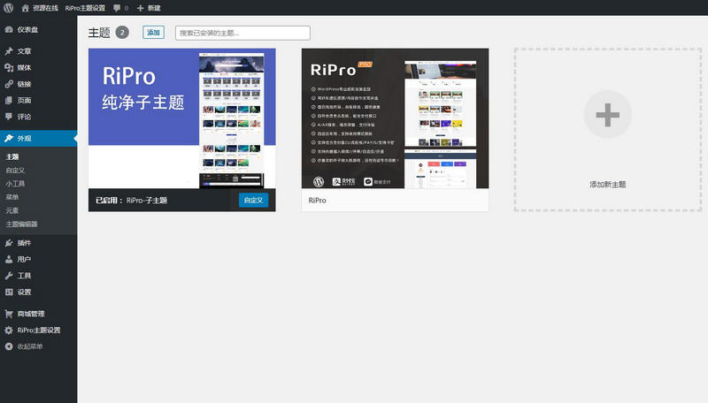Open the 页面 pages icon

pos(9,100)
